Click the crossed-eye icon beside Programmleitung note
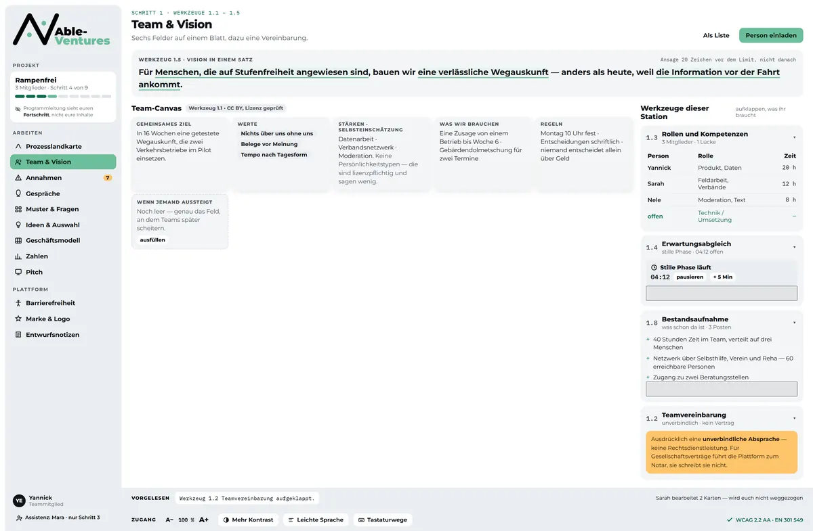This screenshot has width=813, height=531. point(18,108)
